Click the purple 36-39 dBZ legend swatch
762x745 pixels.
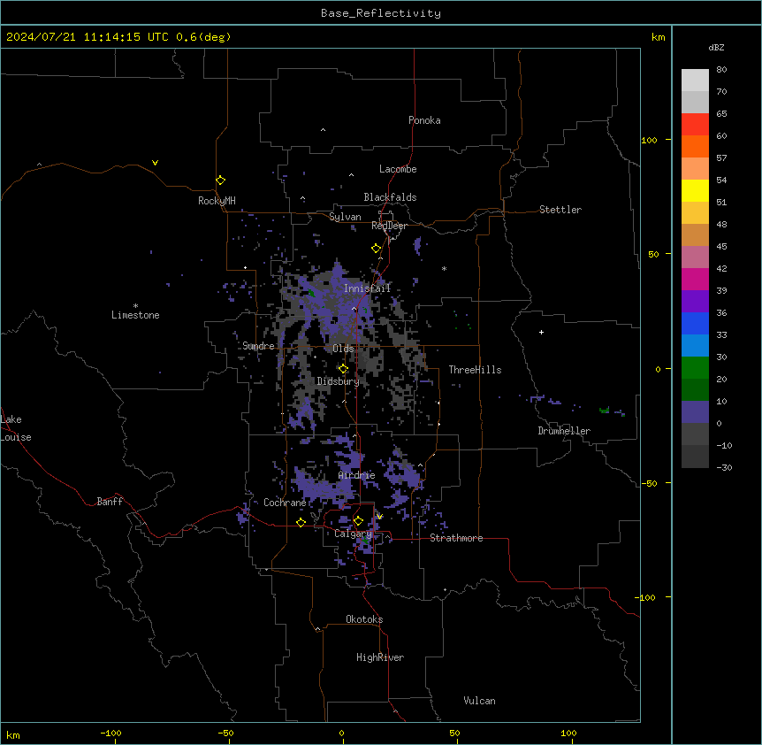(x=695, y=301)
